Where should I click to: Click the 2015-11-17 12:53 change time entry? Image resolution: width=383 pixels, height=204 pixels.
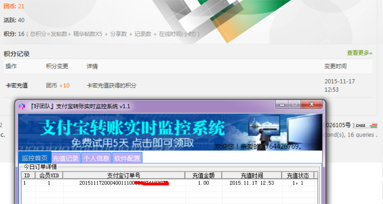point(340,86)
